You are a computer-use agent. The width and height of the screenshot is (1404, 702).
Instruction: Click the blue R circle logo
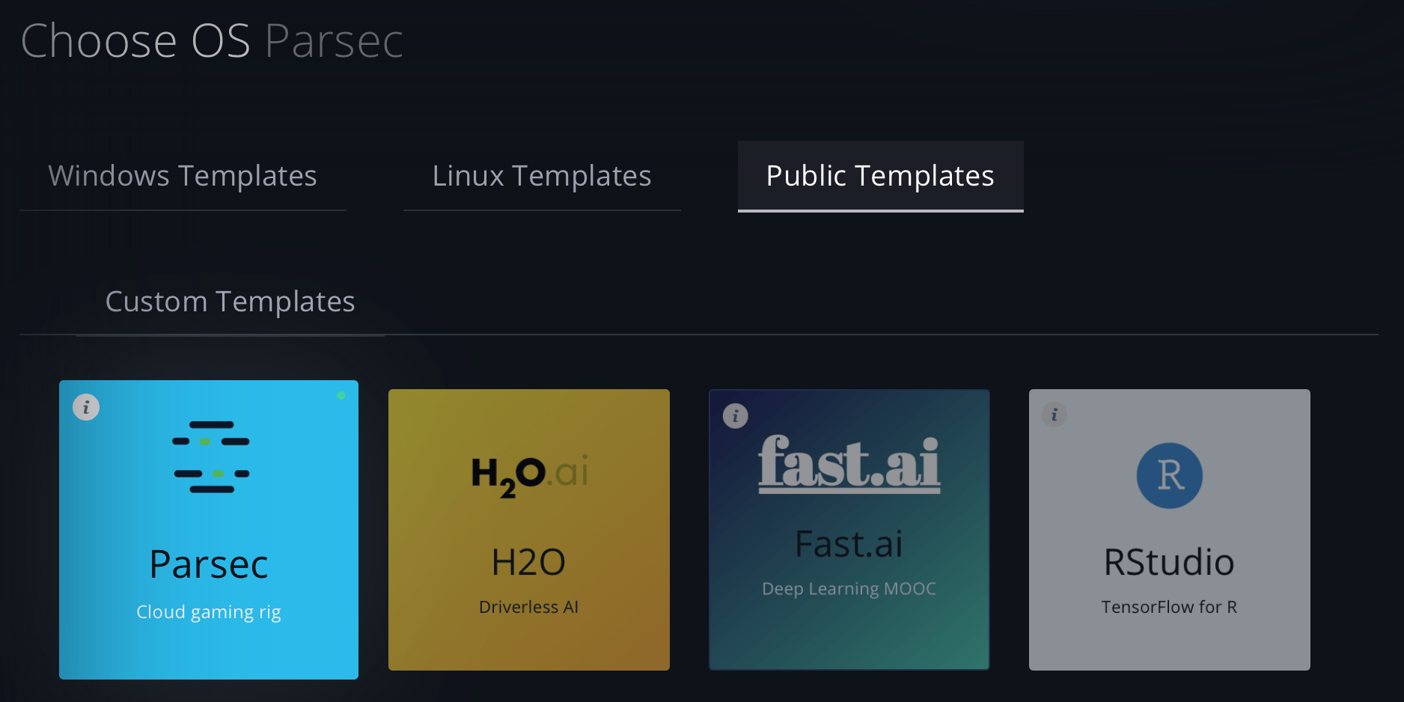[1170, 476]
